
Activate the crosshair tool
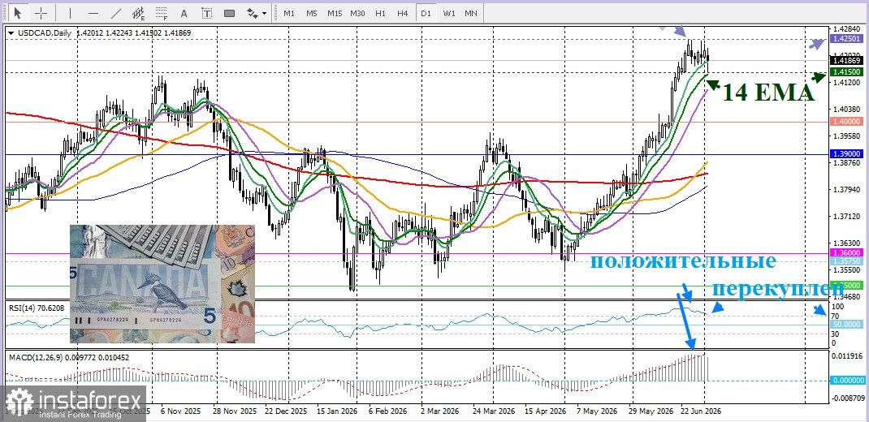click(x=41, y=13)
